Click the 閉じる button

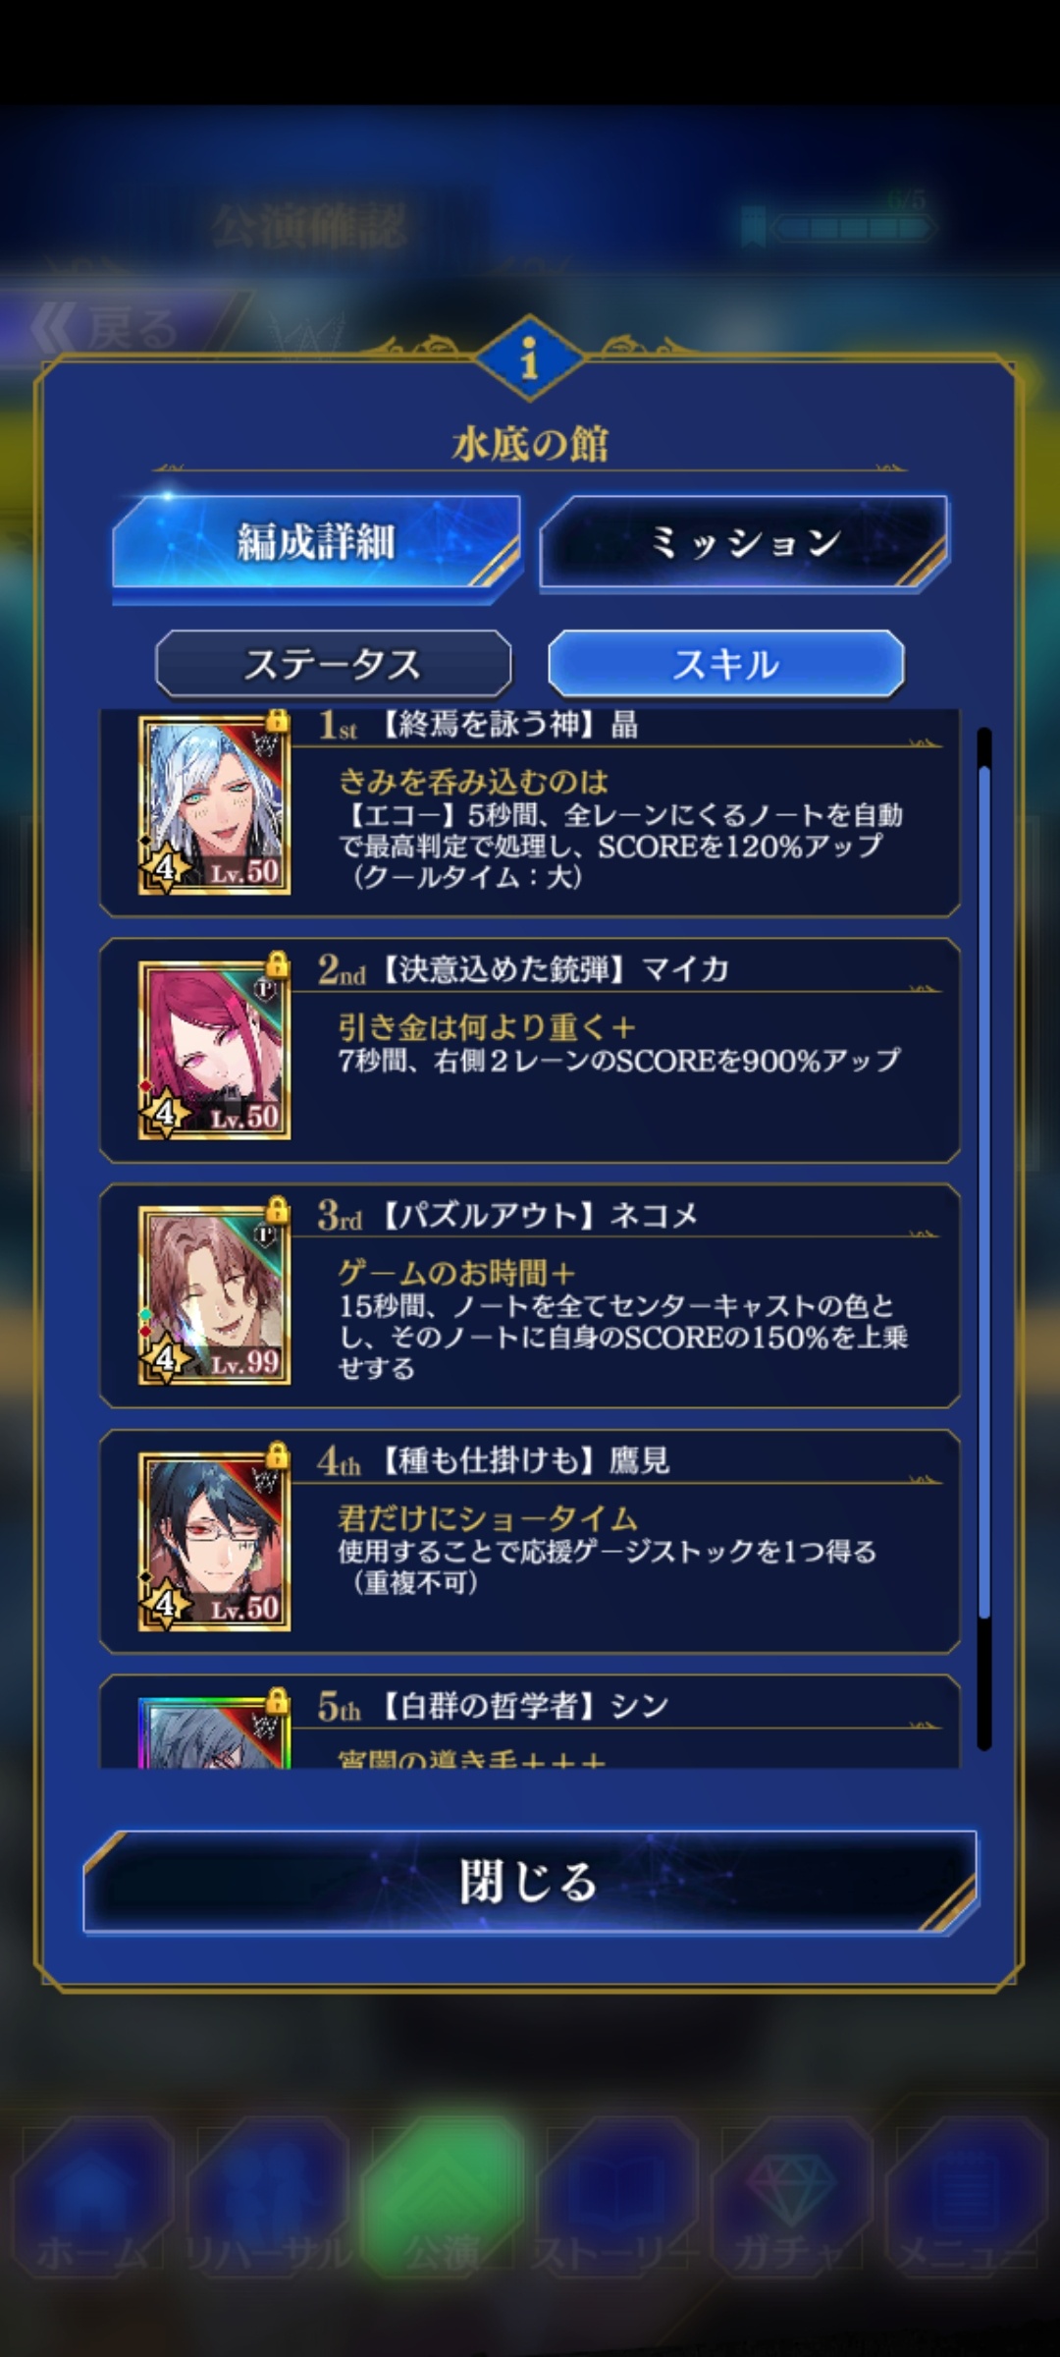click(530, 1882)
